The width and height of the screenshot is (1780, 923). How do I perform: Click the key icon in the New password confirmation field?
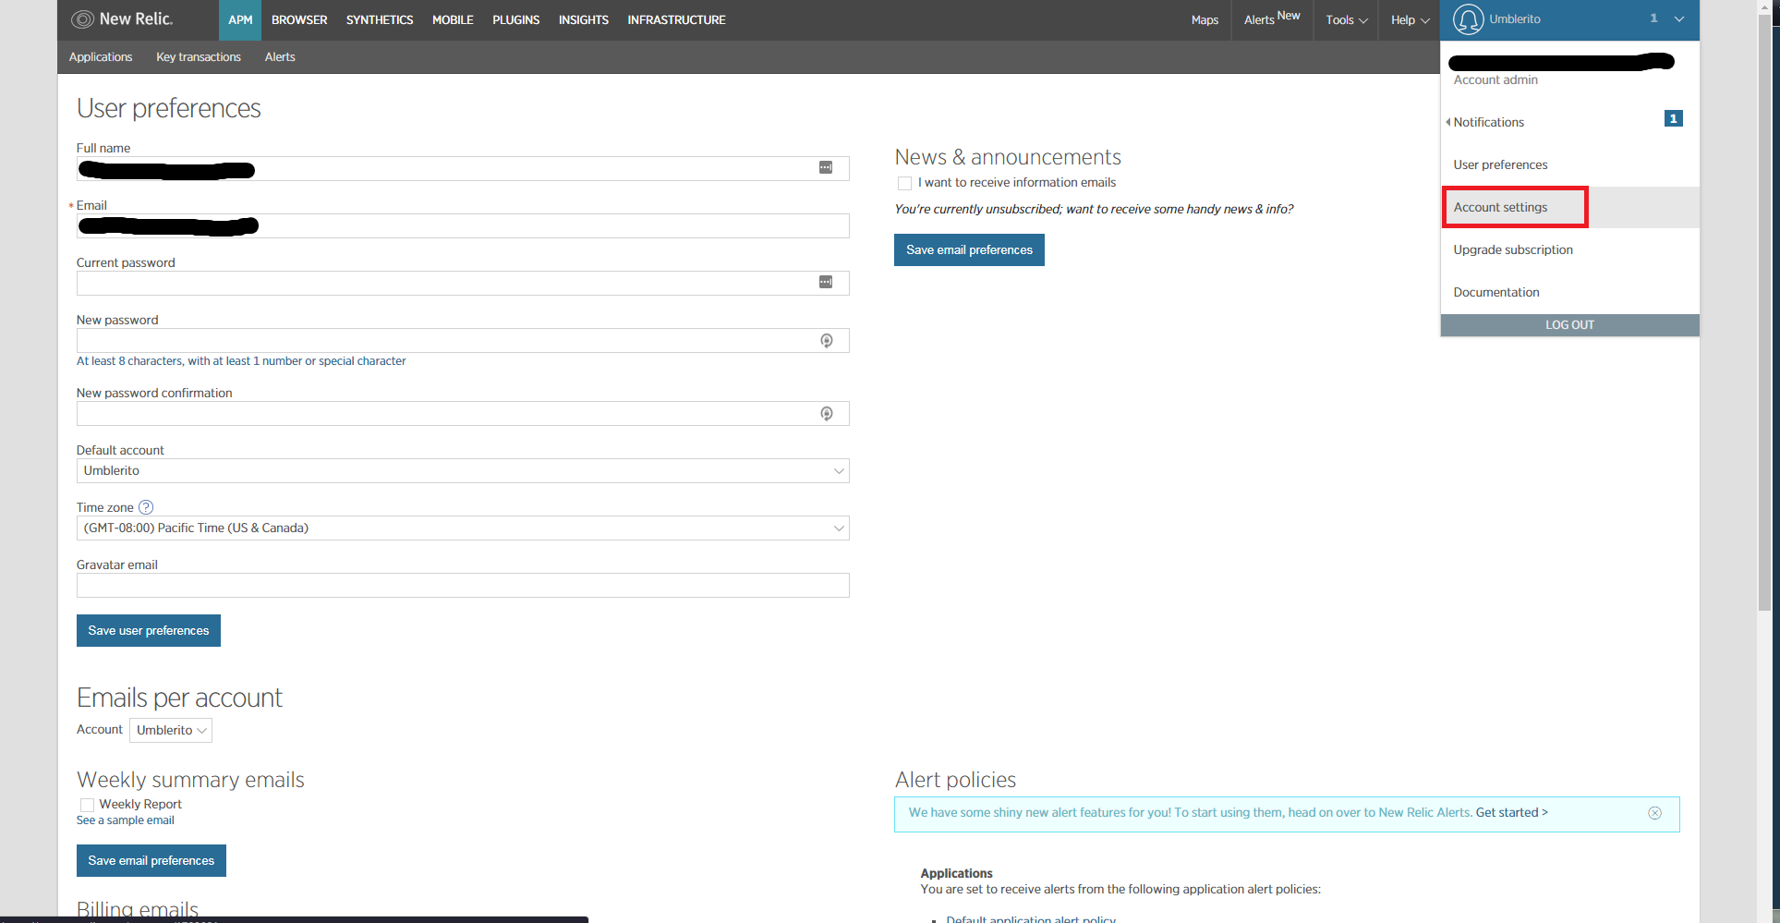(827, 414)
